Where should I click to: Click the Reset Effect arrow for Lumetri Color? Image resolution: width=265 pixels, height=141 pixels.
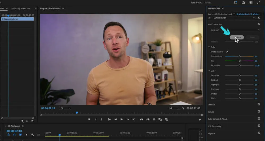click(x=259, y=18)
